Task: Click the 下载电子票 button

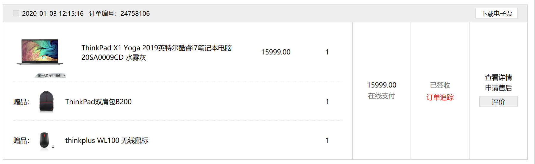Action: [497, 13]
